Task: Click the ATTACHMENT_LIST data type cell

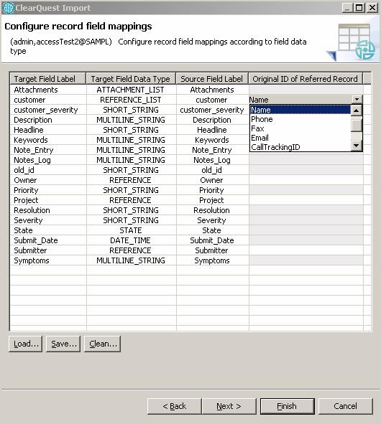Action: 131,90
